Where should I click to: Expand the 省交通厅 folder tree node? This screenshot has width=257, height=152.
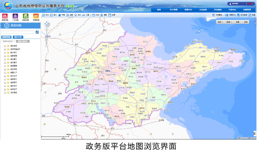(x=5, y=63)
